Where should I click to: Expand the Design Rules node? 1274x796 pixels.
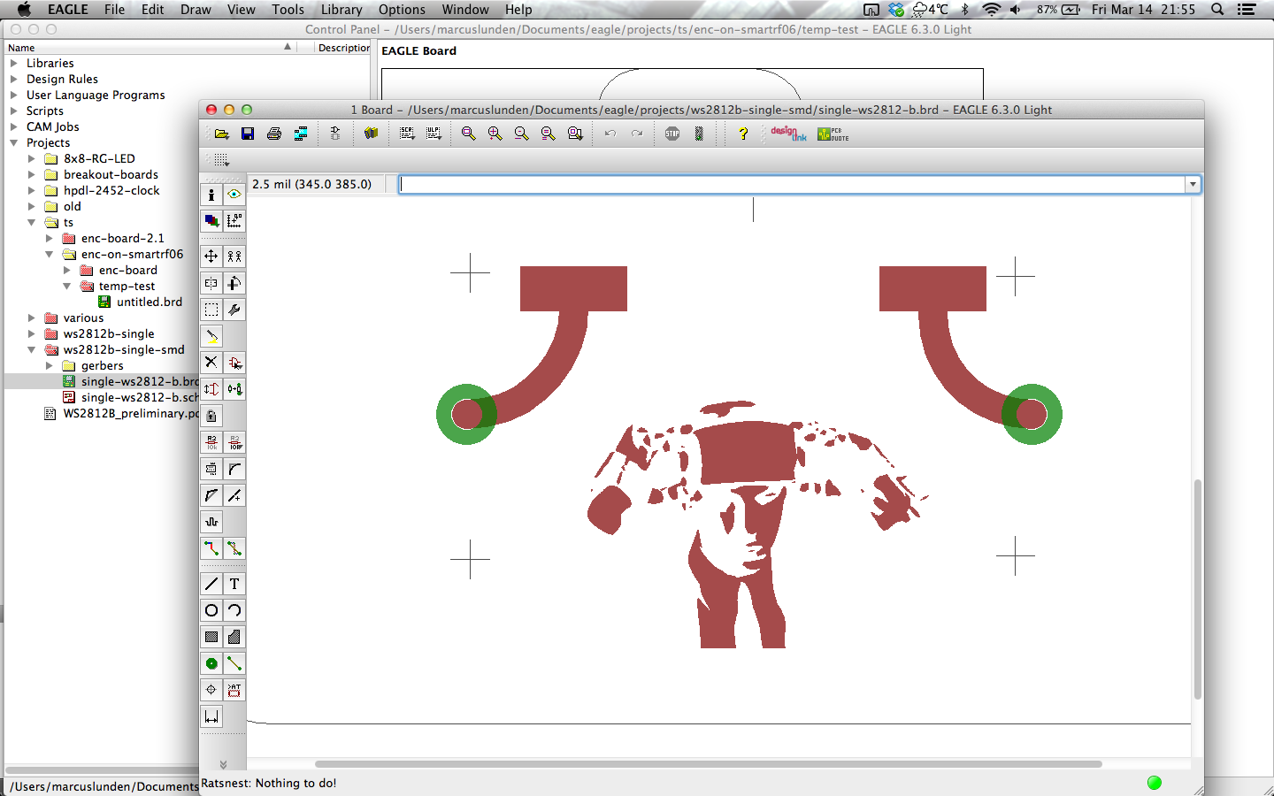click(13, 79)
